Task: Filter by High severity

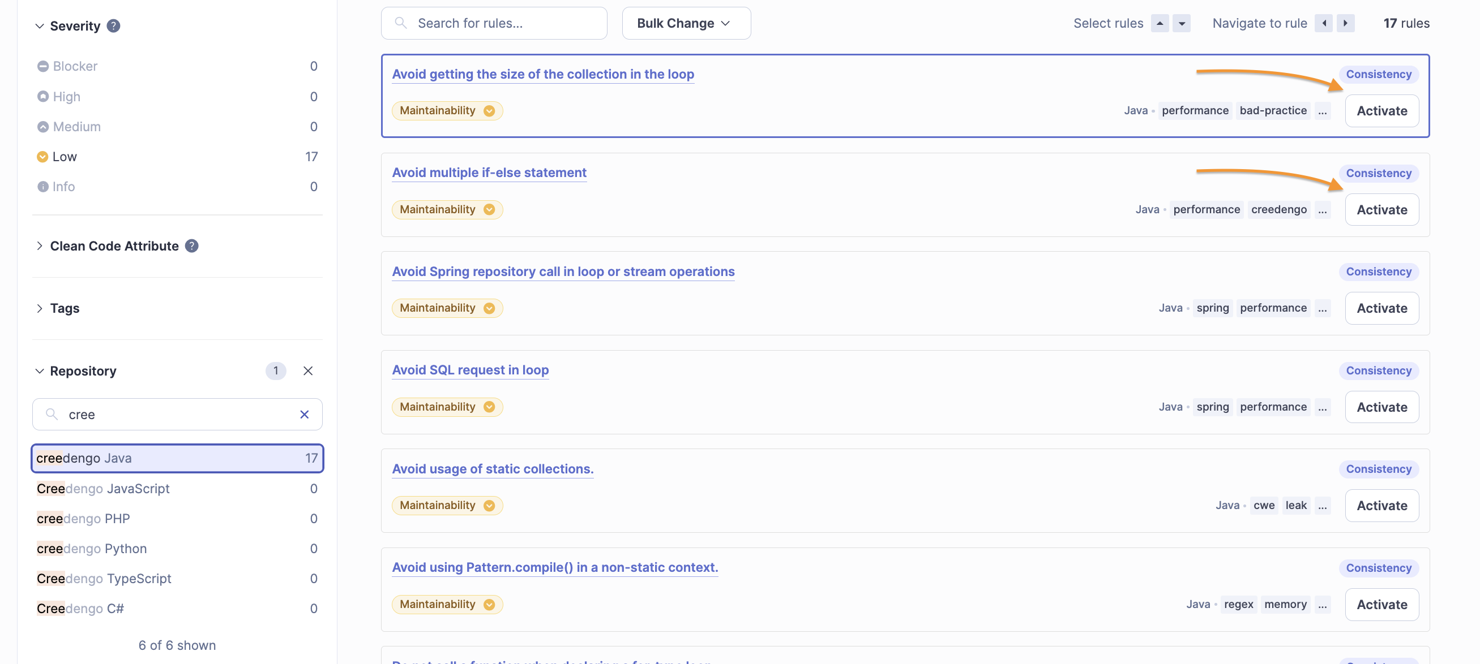Action: tap(178, 96)
